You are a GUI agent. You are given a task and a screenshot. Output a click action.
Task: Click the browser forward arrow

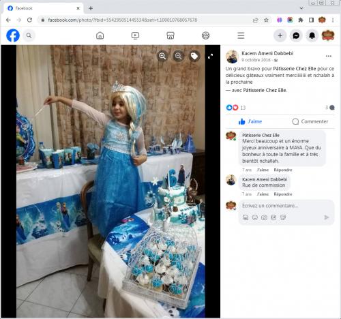(x=19, y=20)
